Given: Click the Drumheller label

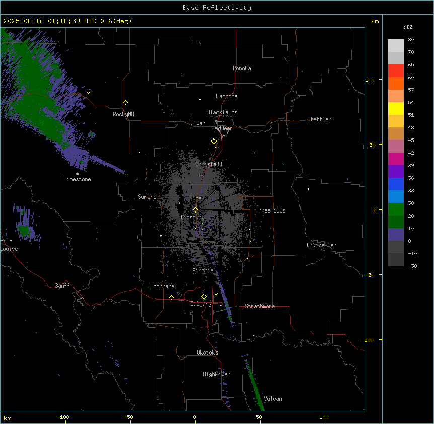Looking at the screenshot, I should click(321, 245).
